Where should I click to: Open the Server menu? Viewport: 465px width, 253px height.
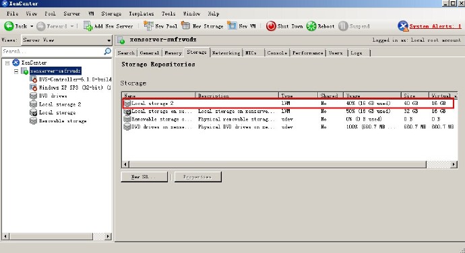(x=71, y=13)
